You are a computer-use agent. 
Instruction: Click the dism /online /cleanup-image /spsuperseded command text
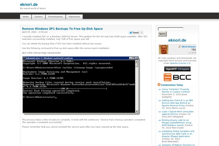tap(41, 53)
